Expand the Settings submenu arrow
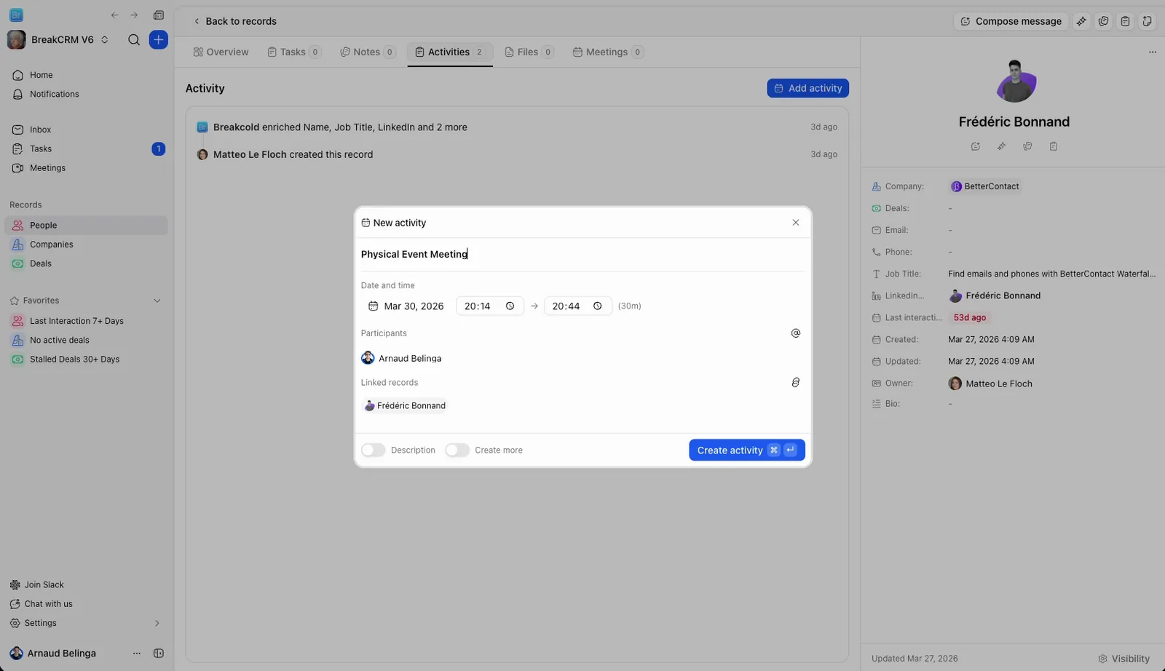Screen dimensions: 1165x671 point(157,624)
